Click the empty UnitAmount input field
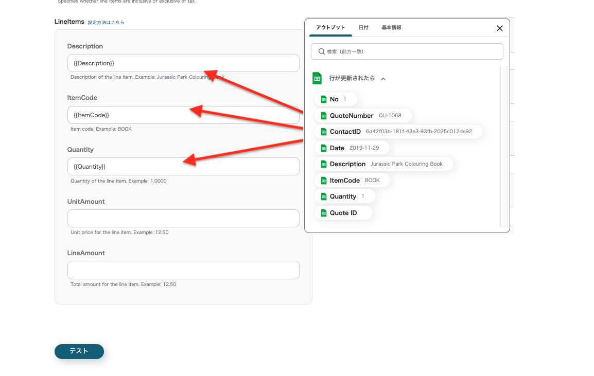This screenshot has width=594, height=376. [183, 219]
